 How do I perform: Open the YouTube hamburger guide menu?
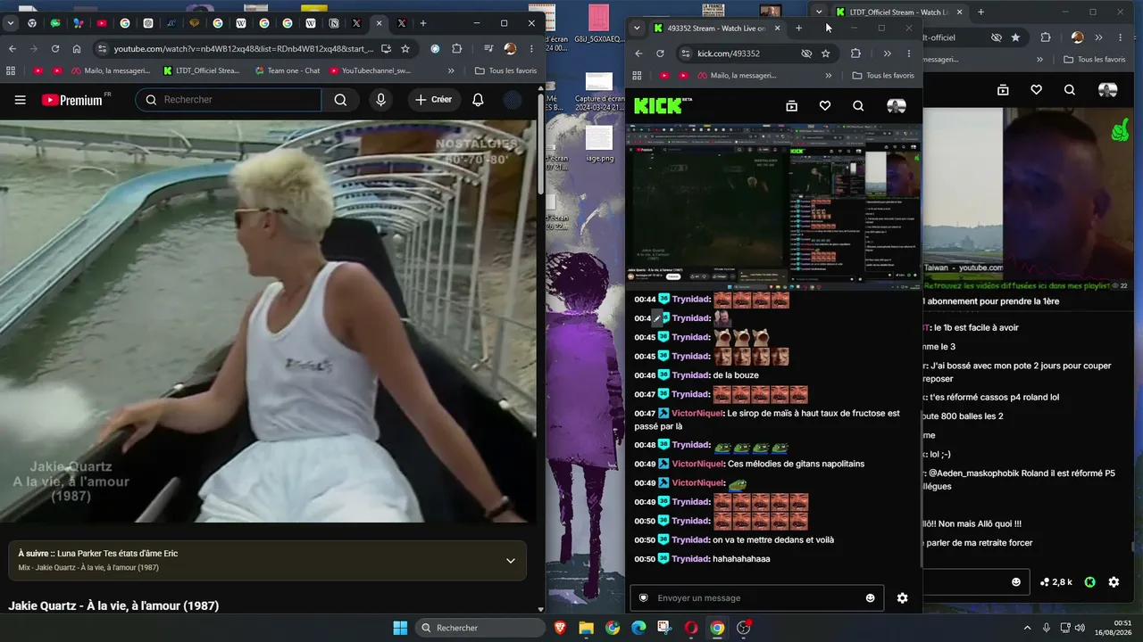click(x=20, y=100)
